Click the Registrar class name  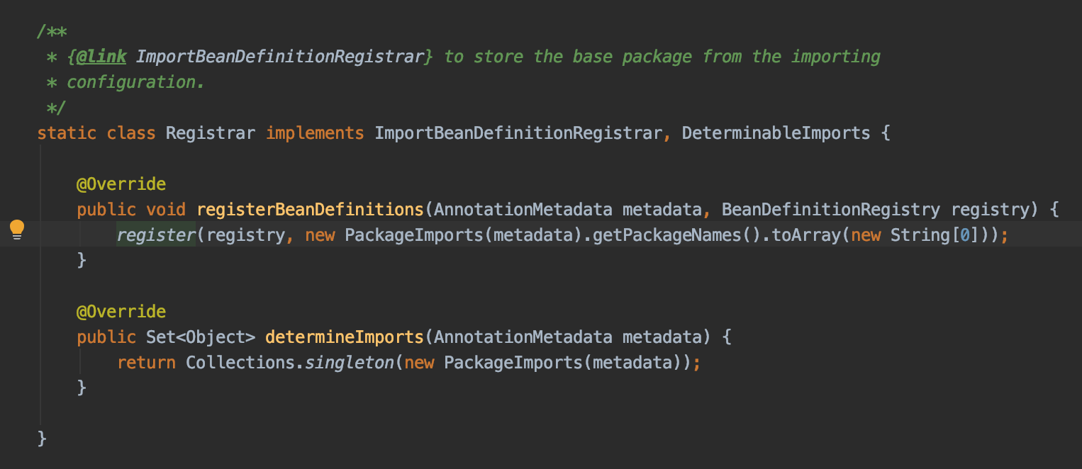[210, 133]
